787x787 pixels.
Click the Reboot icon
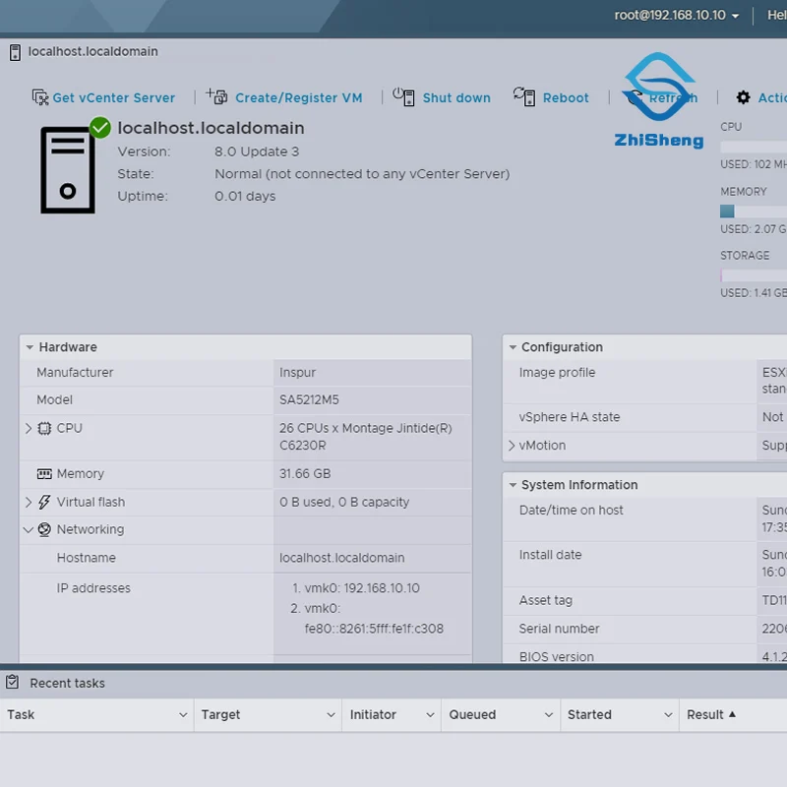click(524, 95)
